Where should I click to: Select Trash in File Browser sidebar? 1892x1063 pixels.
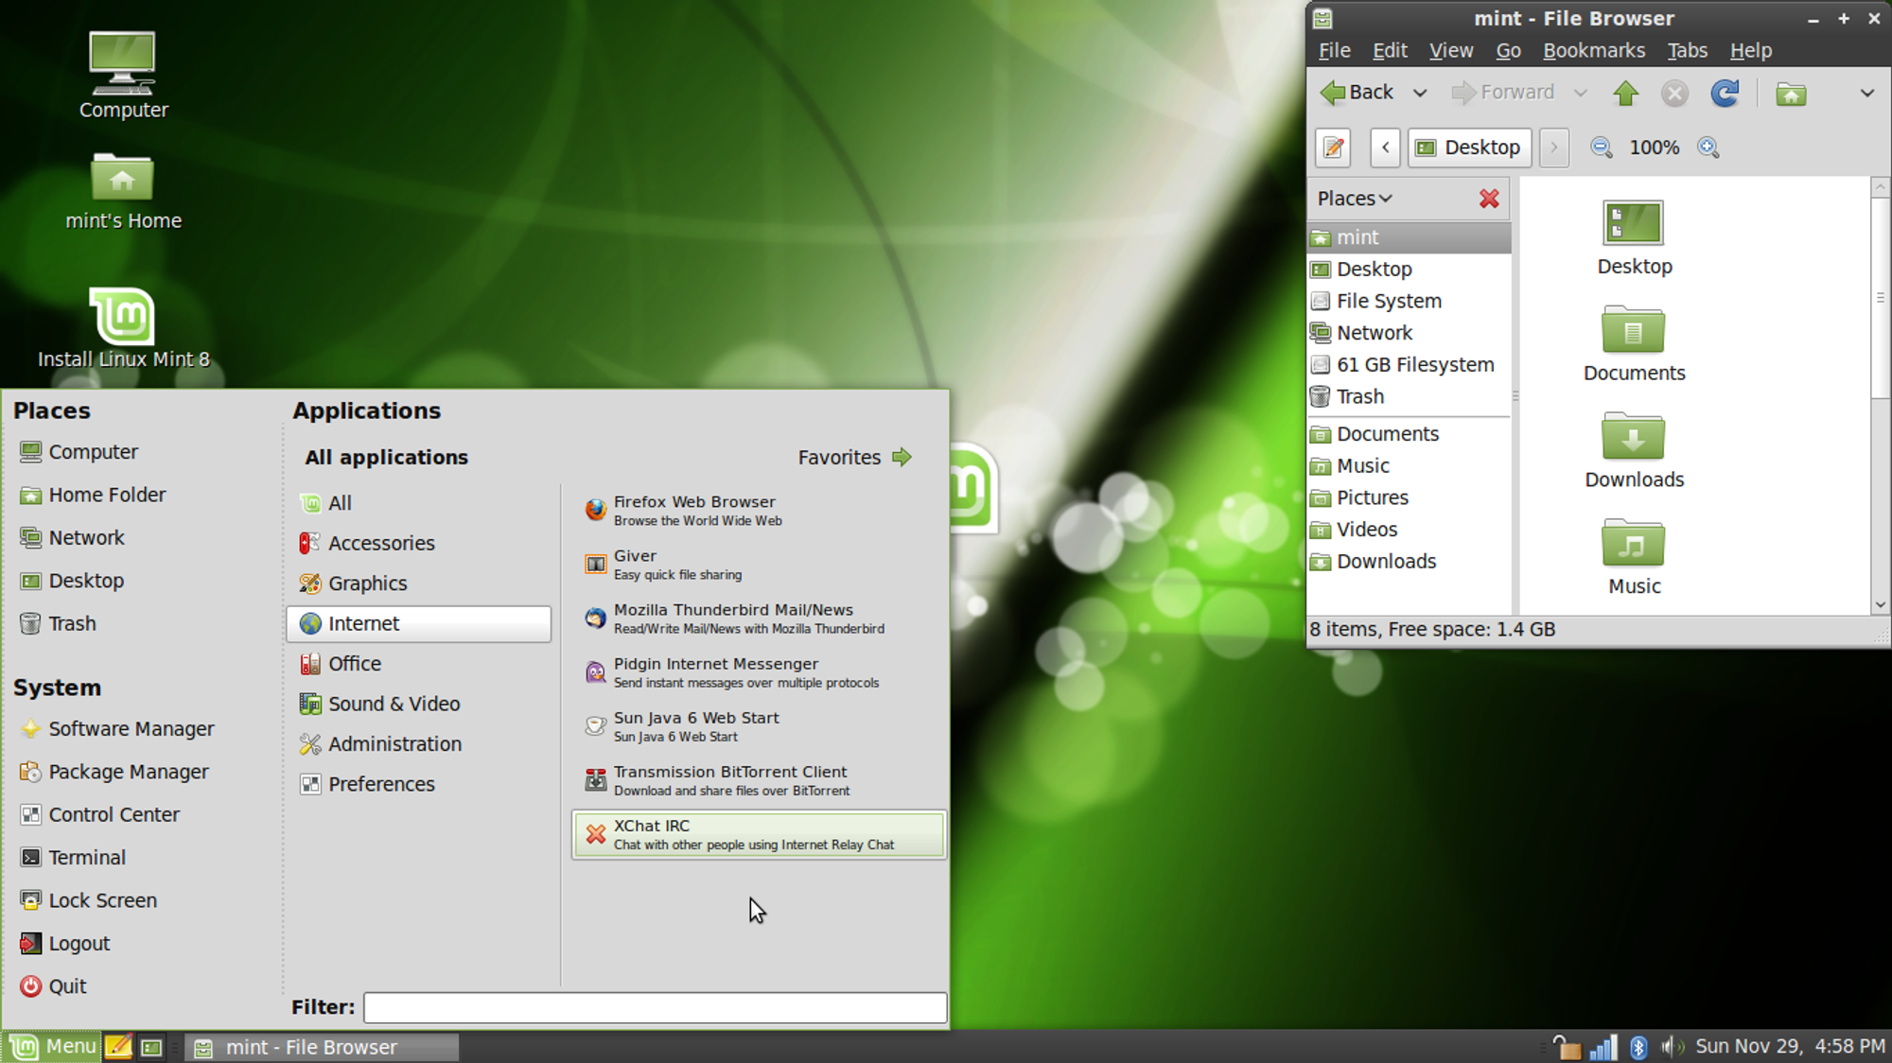coord(1409,397)
